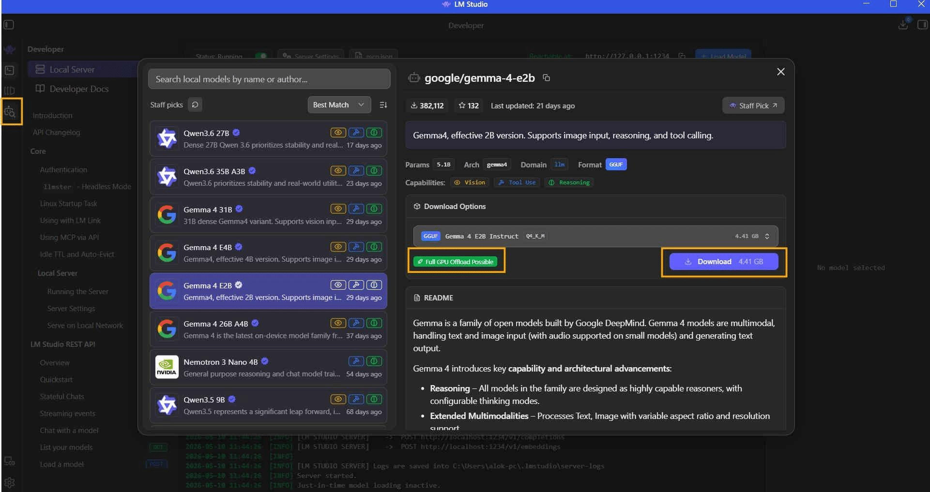Click the tool use badge on Gemma 4 31B

pos(356,209)
